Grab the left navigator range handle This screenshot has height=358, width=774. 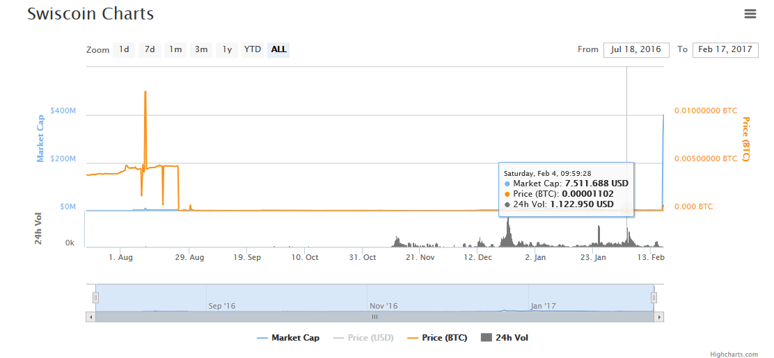pos(96,298)
